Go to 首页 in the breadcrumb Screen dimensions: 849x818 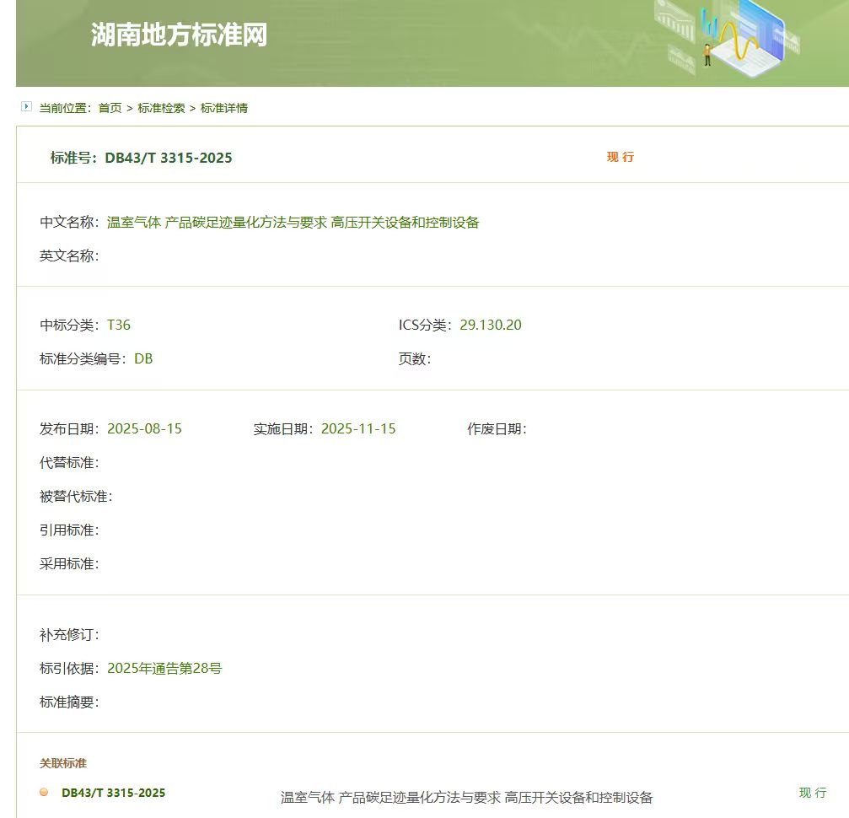pyautogui.click(x=110, y=108)
